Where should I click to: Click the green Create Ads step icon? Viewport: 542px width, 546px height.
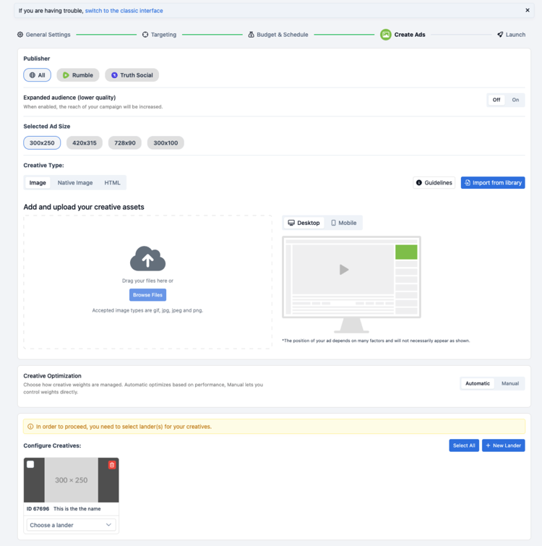[385, 35]
